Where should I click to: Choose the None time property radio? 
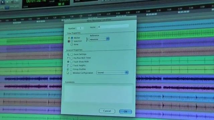(x=72, y=44)
